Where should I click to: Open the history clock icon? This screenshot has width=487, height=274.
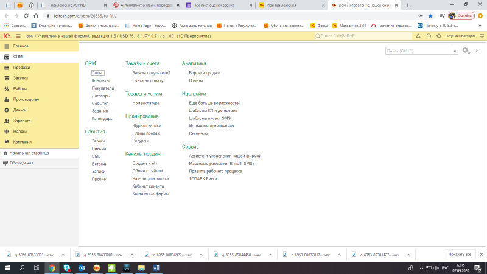click(429, 36)
